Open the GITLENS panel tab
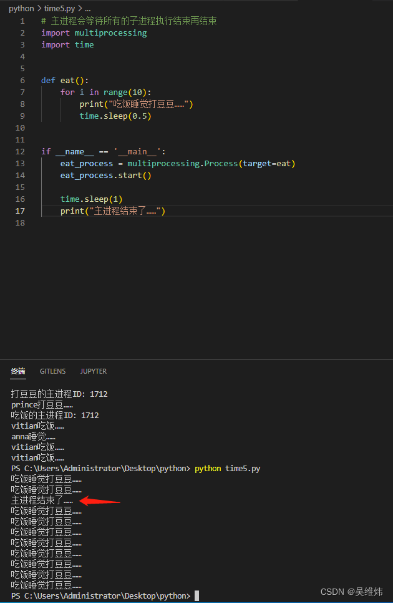Screen dimensions: 393x603 pyautogui.click(x=52, y=371)
